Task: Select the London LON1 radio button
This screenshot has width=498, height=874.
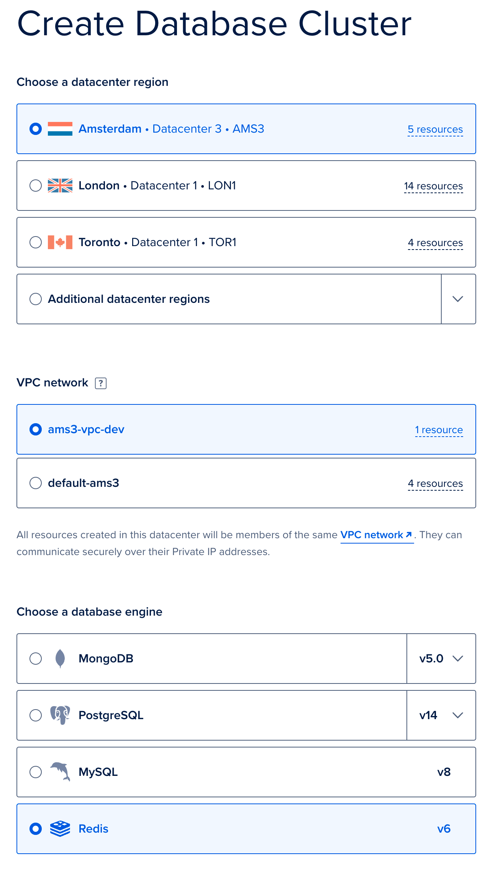Action: point(36,186)
